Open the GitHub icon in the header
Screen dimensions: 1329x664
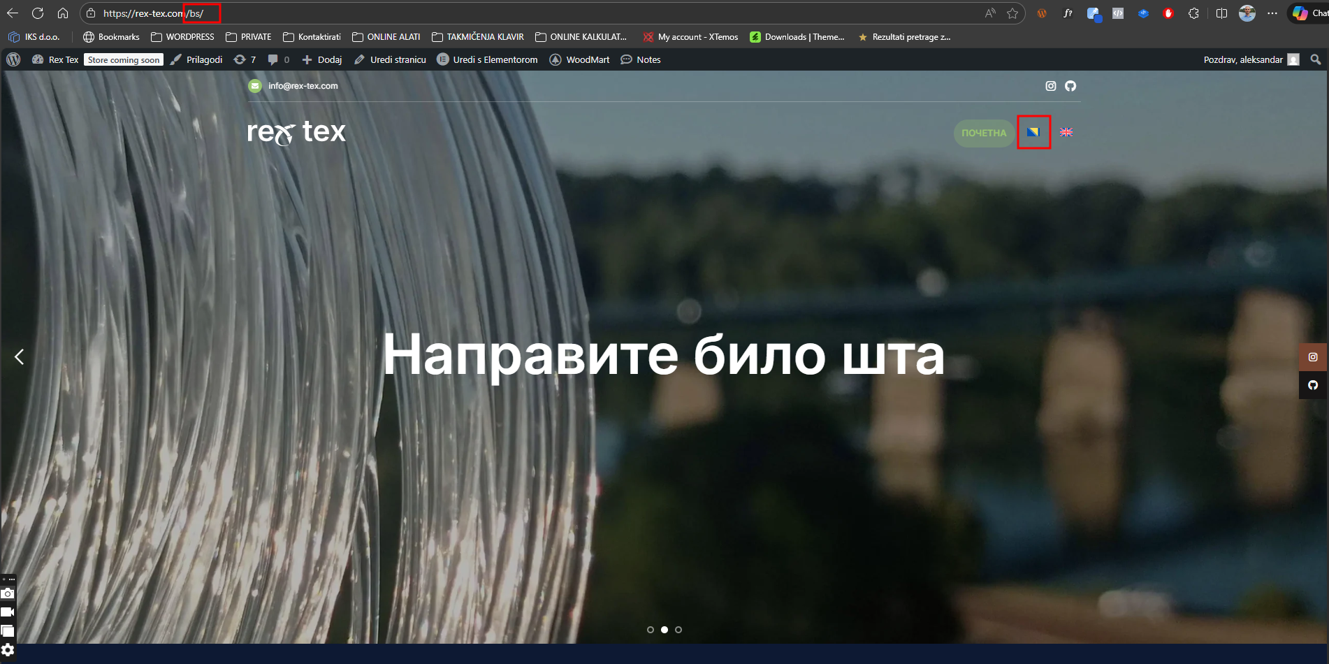tap(1070, 86)
